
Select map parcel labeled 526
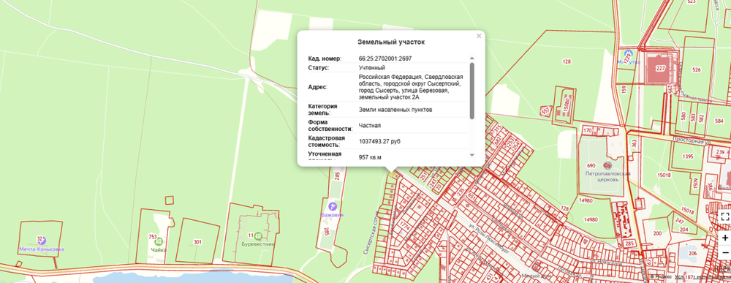(x=697, y=70)
